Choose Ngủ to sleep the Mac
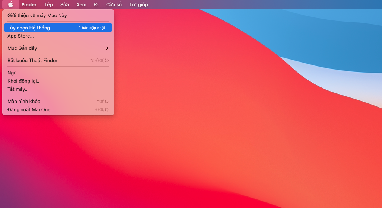382x208 pixels. tap(58, 73)
